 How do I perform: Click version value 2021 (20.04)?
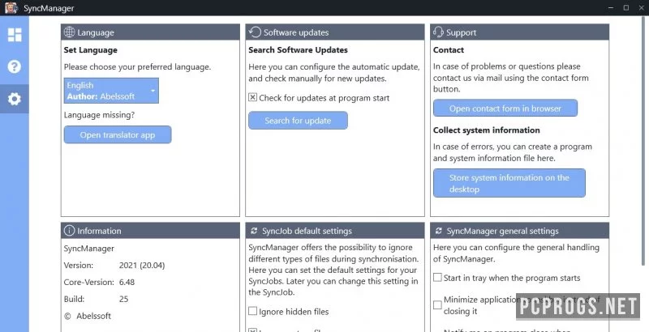[x=142, y=266]
